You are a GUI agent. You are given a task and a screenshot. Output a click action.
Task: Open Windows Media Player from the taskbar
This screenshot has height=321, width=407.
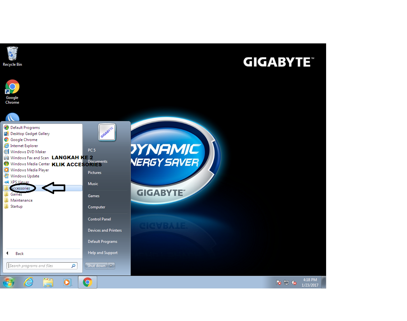(68, 282)
